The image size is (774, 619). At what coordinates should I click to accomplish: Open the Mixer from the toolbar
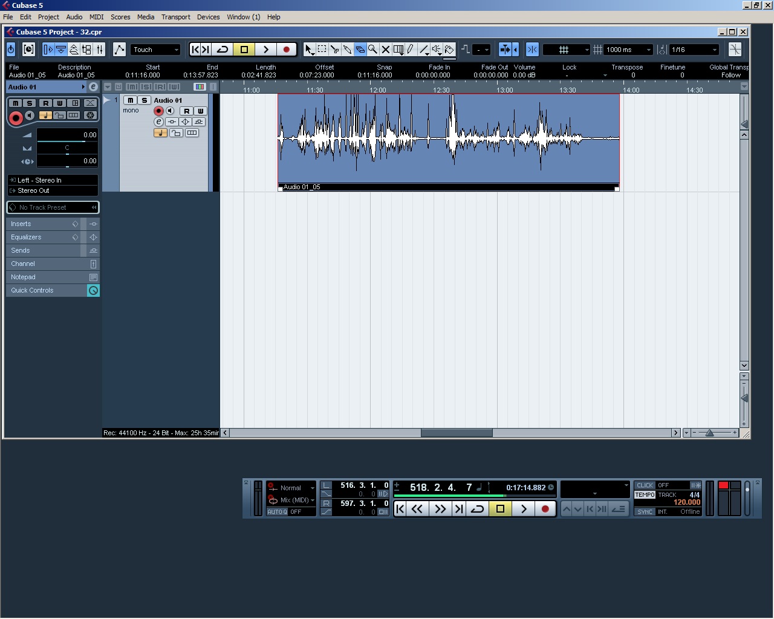click(x=100, y=50)
